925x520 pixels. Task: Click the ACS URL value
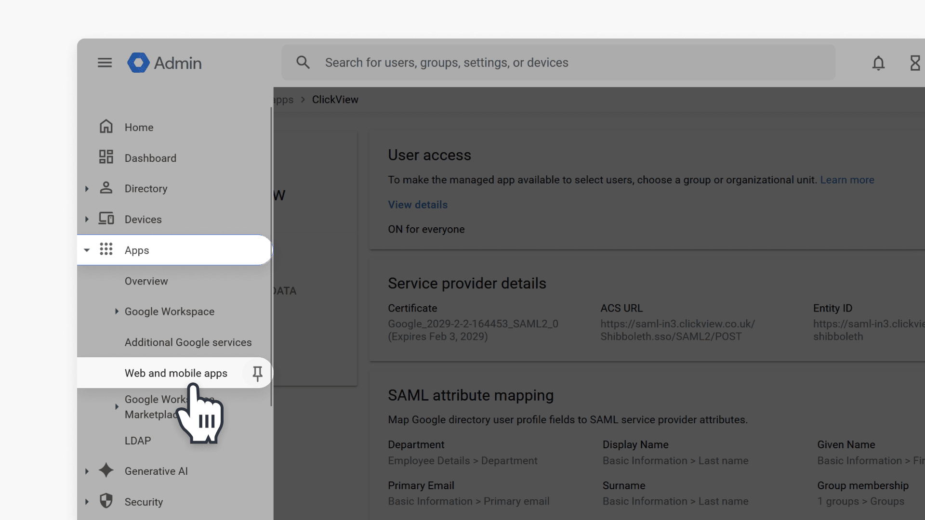(x=677, y=330)
